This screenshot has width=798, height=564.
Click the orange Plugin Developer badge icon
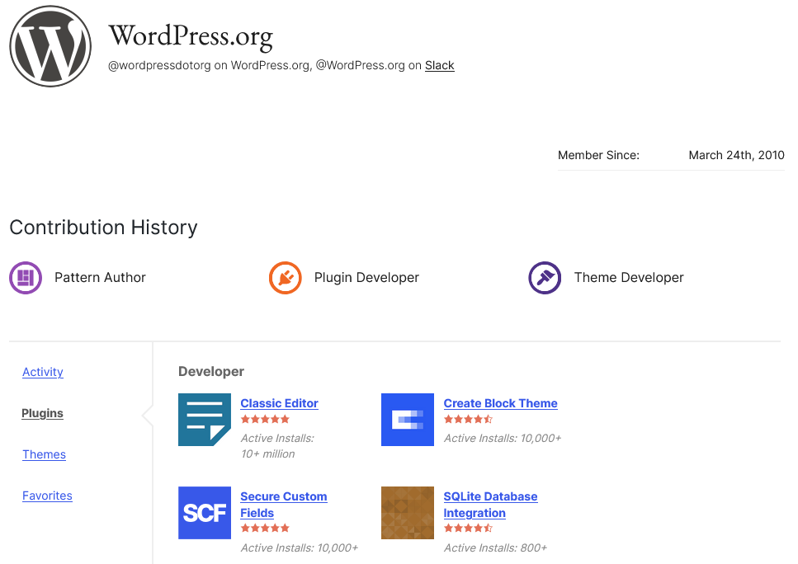point(285,278)
